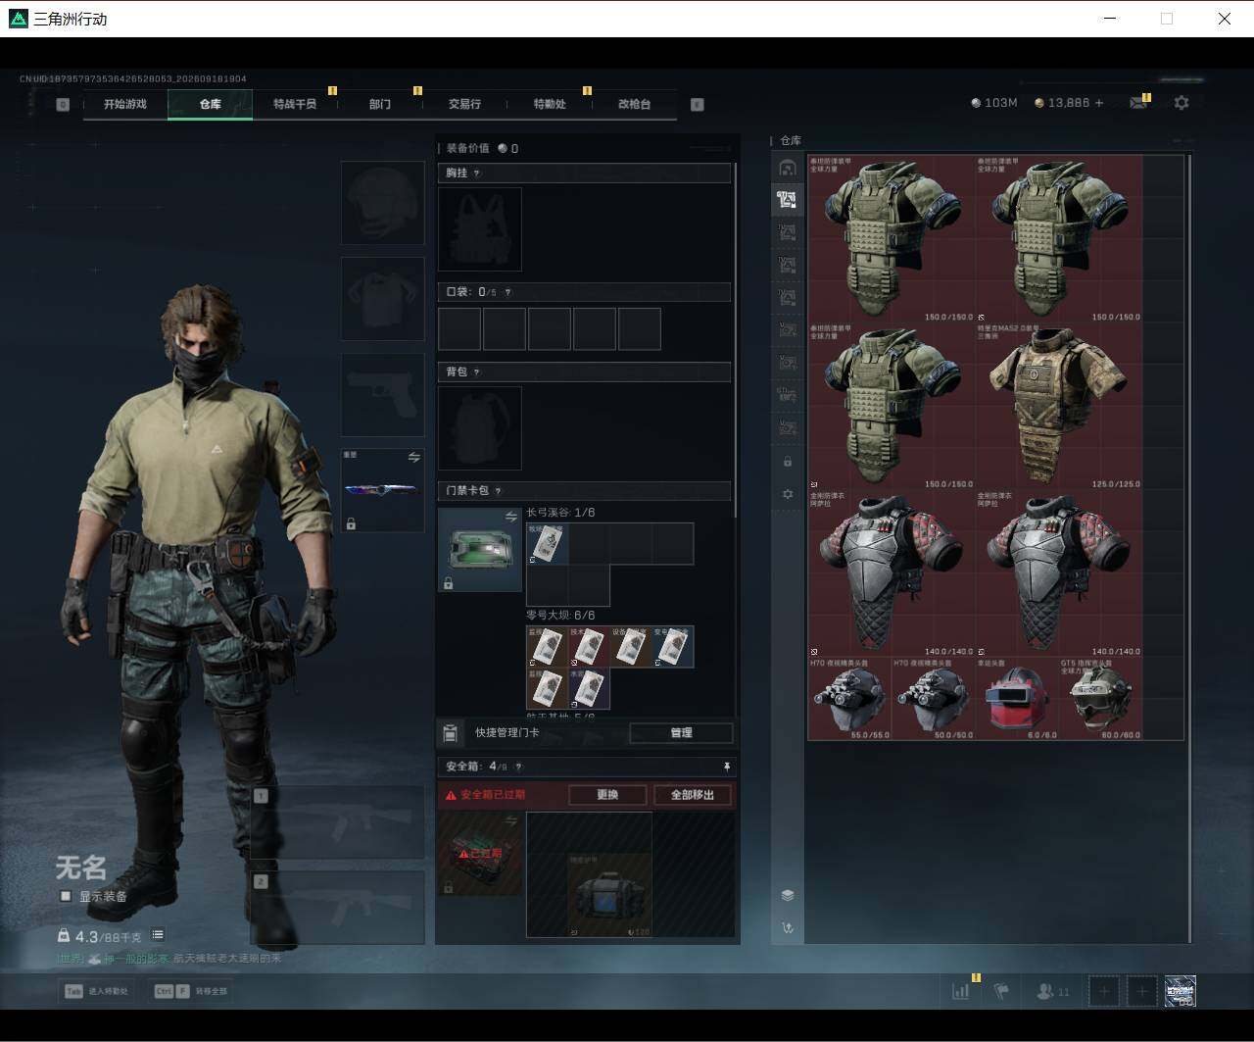The height and width of the screenshot is (1042, 1254).
Task: Click the empty helmet equipment slot
Action: 382,203
